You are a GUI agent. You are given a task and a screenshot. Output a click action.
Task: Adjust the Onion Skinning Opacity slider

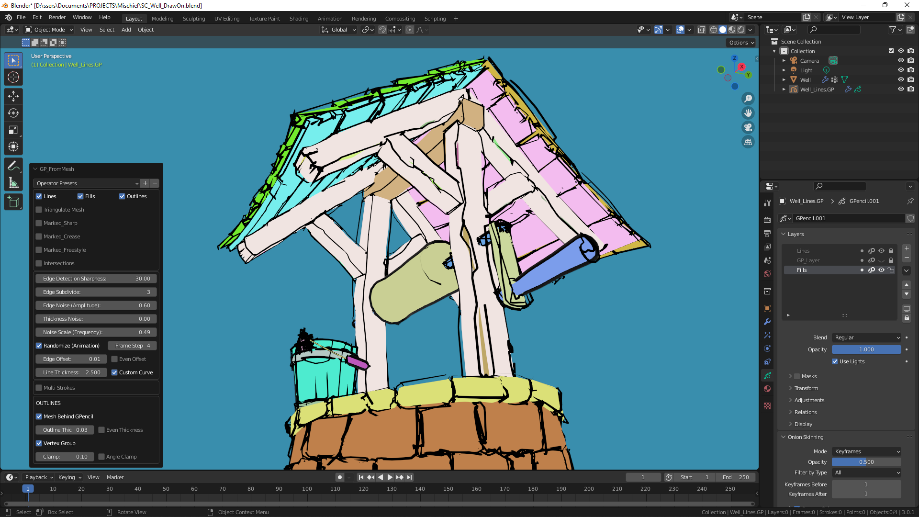(x=866, y=461)
